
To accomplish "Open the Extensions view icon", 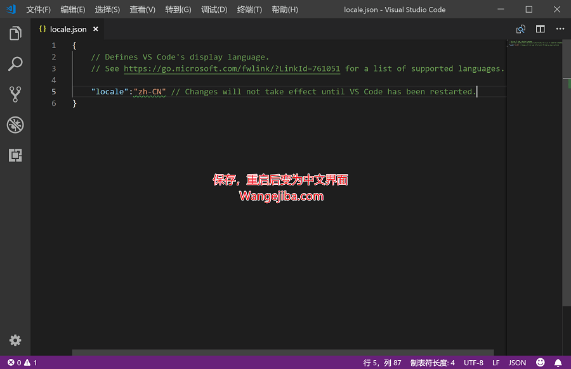I will [15, 155].
